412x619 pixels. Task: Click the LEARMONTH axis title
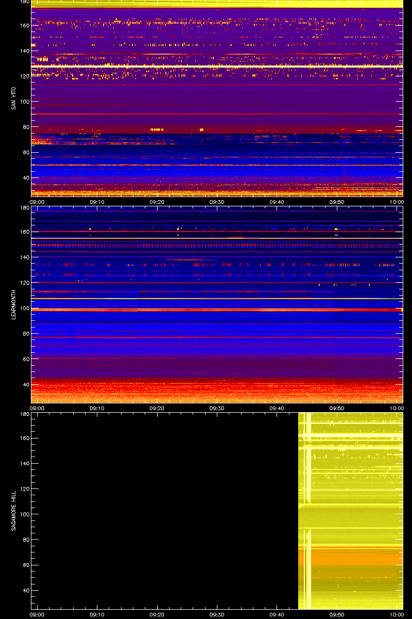12,304
